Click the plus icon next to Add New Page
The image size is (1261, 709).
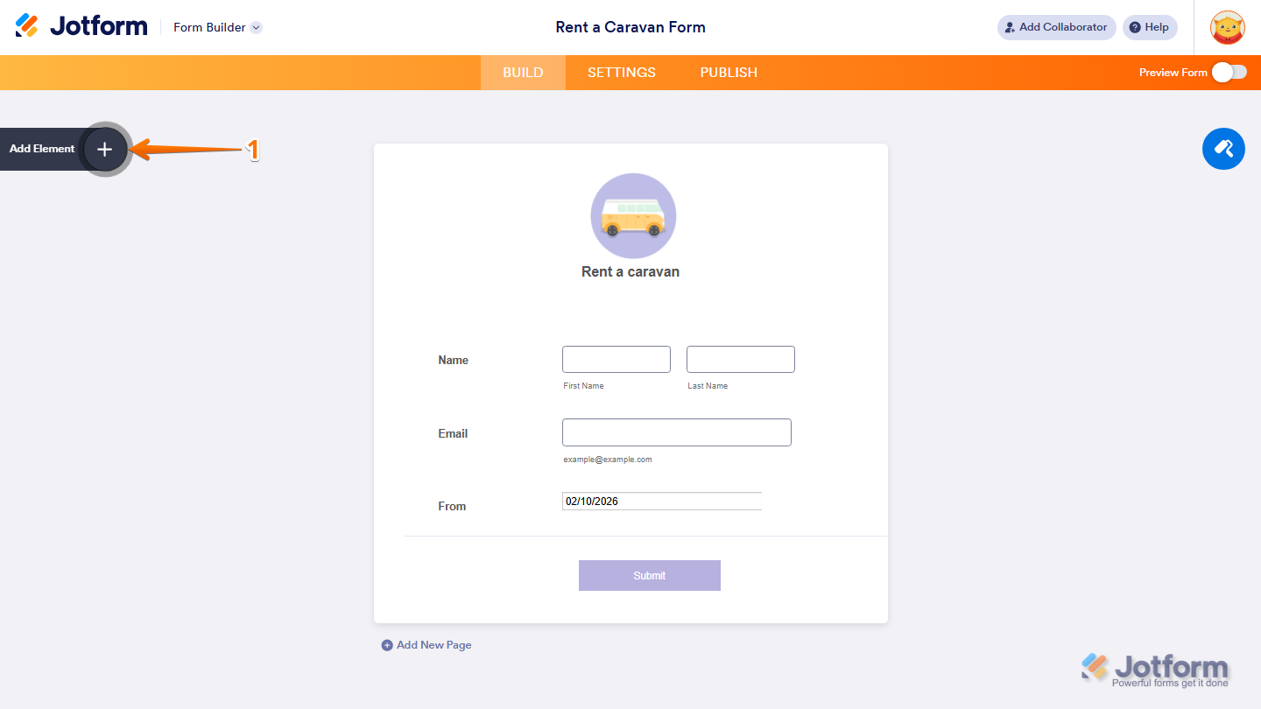click(387, 645)
